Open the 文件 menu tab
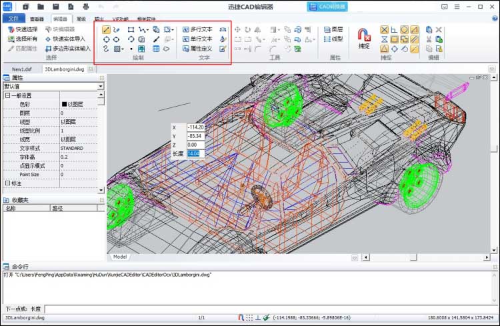Image resolution: width=500 pixels, height=326 pixels. (x=13, y=19)
